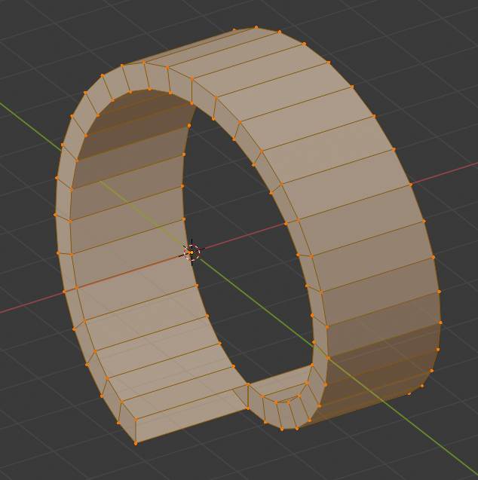Select the leftmost vertex on the ring's rim

pos(55,215)
